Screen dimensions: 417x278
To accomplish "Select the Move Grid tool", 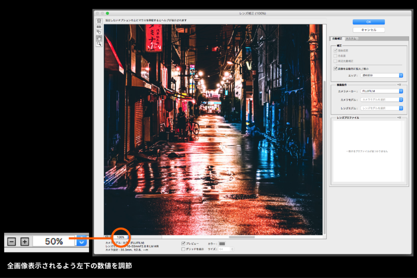I will [99, 32].
